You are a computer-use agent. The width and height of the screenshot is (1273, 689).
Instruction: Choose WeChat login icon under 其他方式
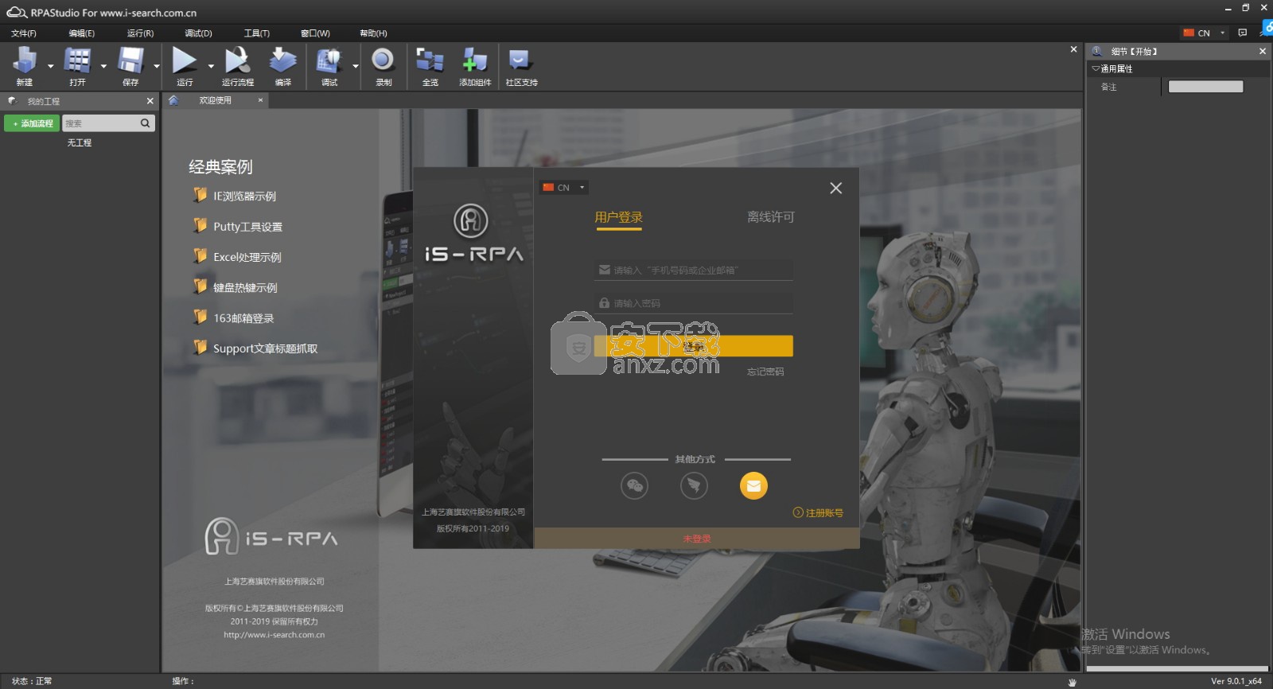point(634,485)
